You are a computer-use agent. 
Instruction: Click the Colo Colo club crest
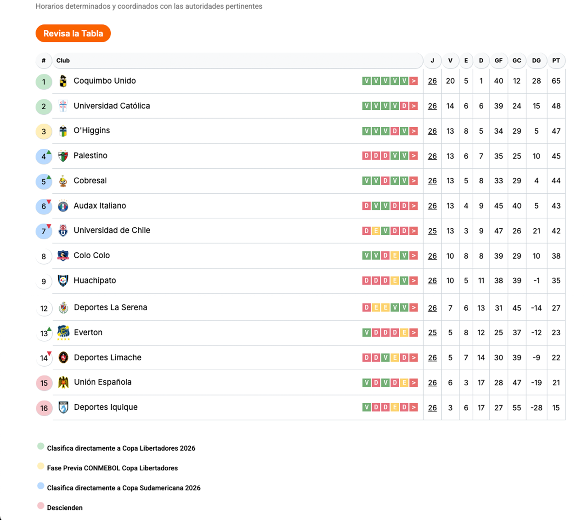click(x=63, y=256)
